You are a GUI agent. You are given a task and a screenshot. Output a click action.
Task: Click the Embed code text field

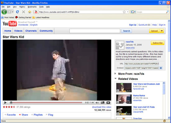point(141,68)
